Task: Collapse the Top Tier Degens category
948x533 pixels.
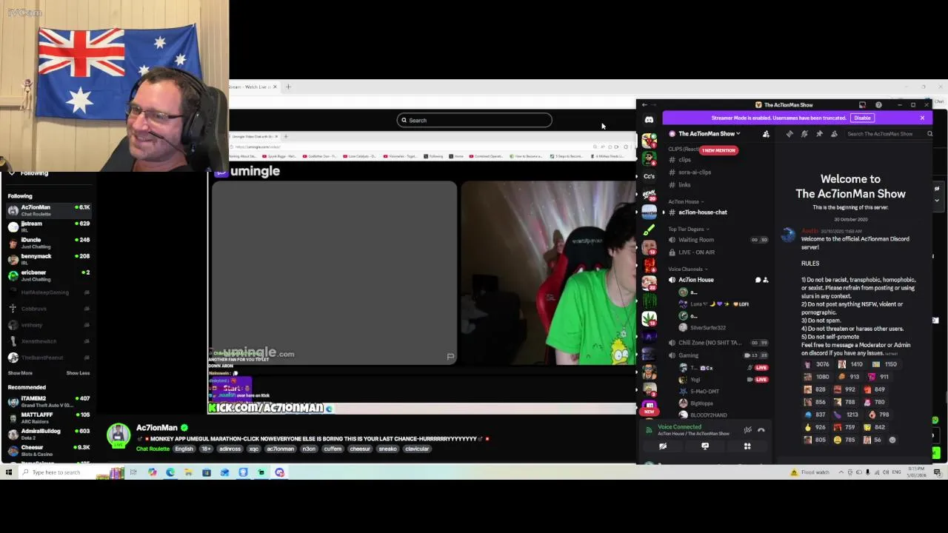Action: [688, 229]
